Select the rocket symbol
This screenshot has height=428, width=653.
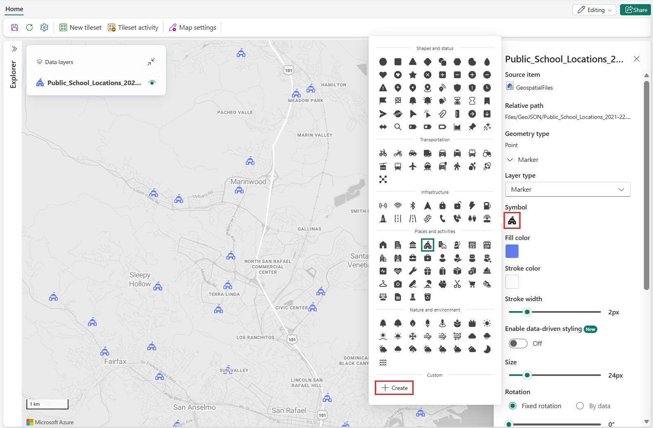487,166
